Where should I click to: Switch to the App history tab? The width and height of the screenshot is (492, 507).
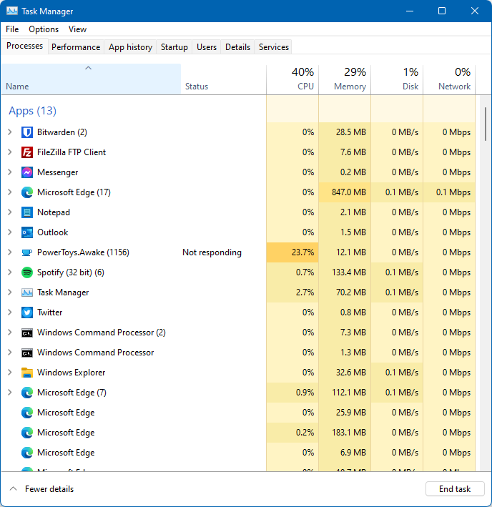click(130, 47)
